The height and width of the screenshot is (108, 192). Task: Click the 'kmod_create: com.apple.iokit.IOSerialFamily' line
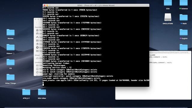tap(96, 80)
